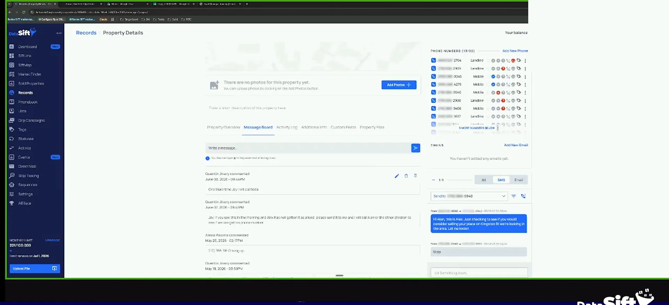Image resolution: width=669 pixels, height=305 pixels.
Task: Click the Upload File button
Action: point(35,269)
